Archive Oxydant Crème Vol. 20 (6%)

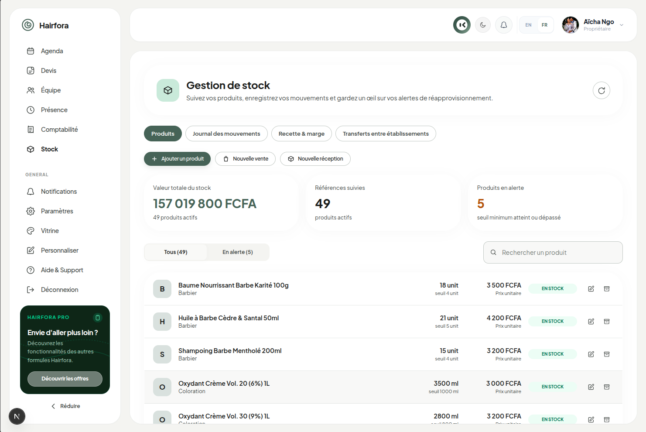[607, 387]
